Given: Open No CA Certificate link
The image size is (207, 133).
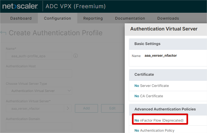Looking at the screenshot, I should click(149, 96).
